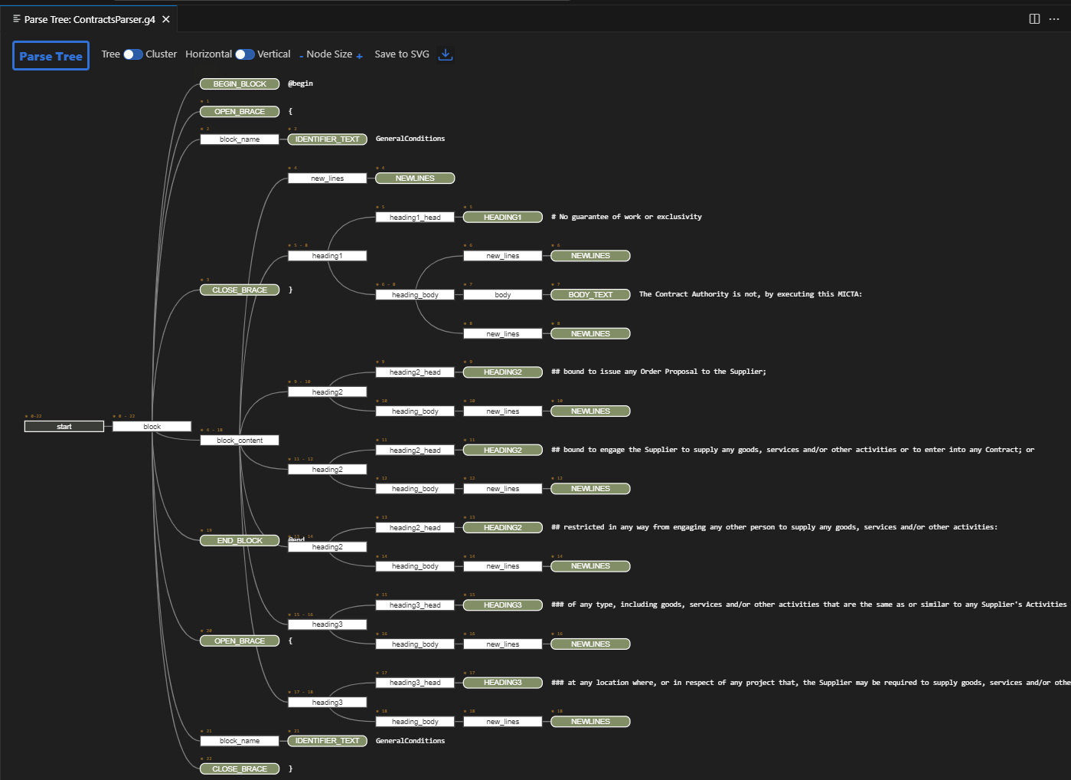
Task: Select the HEADING1 token node
Action: [x=503, y=218]
